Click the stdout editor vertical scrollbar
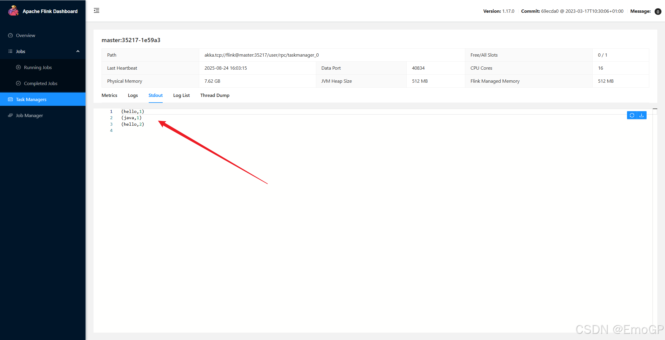Viewport: 665px width, 340px height. coord(655,220)
